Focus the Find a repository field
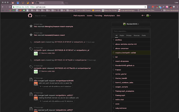Image resolution: width=179 pixels, height=112 pixels. pyautogui.click(x=131, y=31)
